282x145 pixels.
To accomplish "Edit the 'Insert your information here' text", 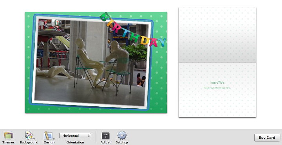I will pyautogui.click(x=217, y=88).
